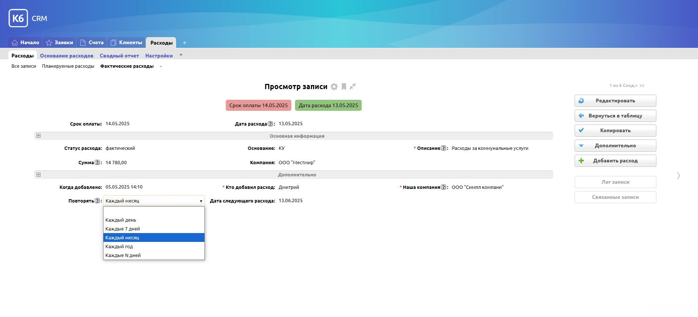Switch to Сводный отчет tab
The width and height of the screenshot is (698, 317).
click(x=119, y=56)
